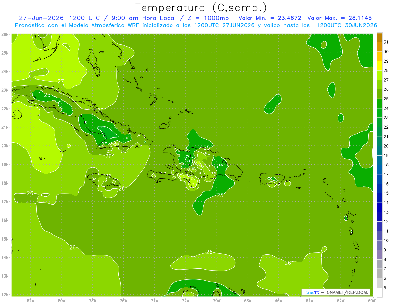Click the '64W' longitude axis label

(310, 300)
